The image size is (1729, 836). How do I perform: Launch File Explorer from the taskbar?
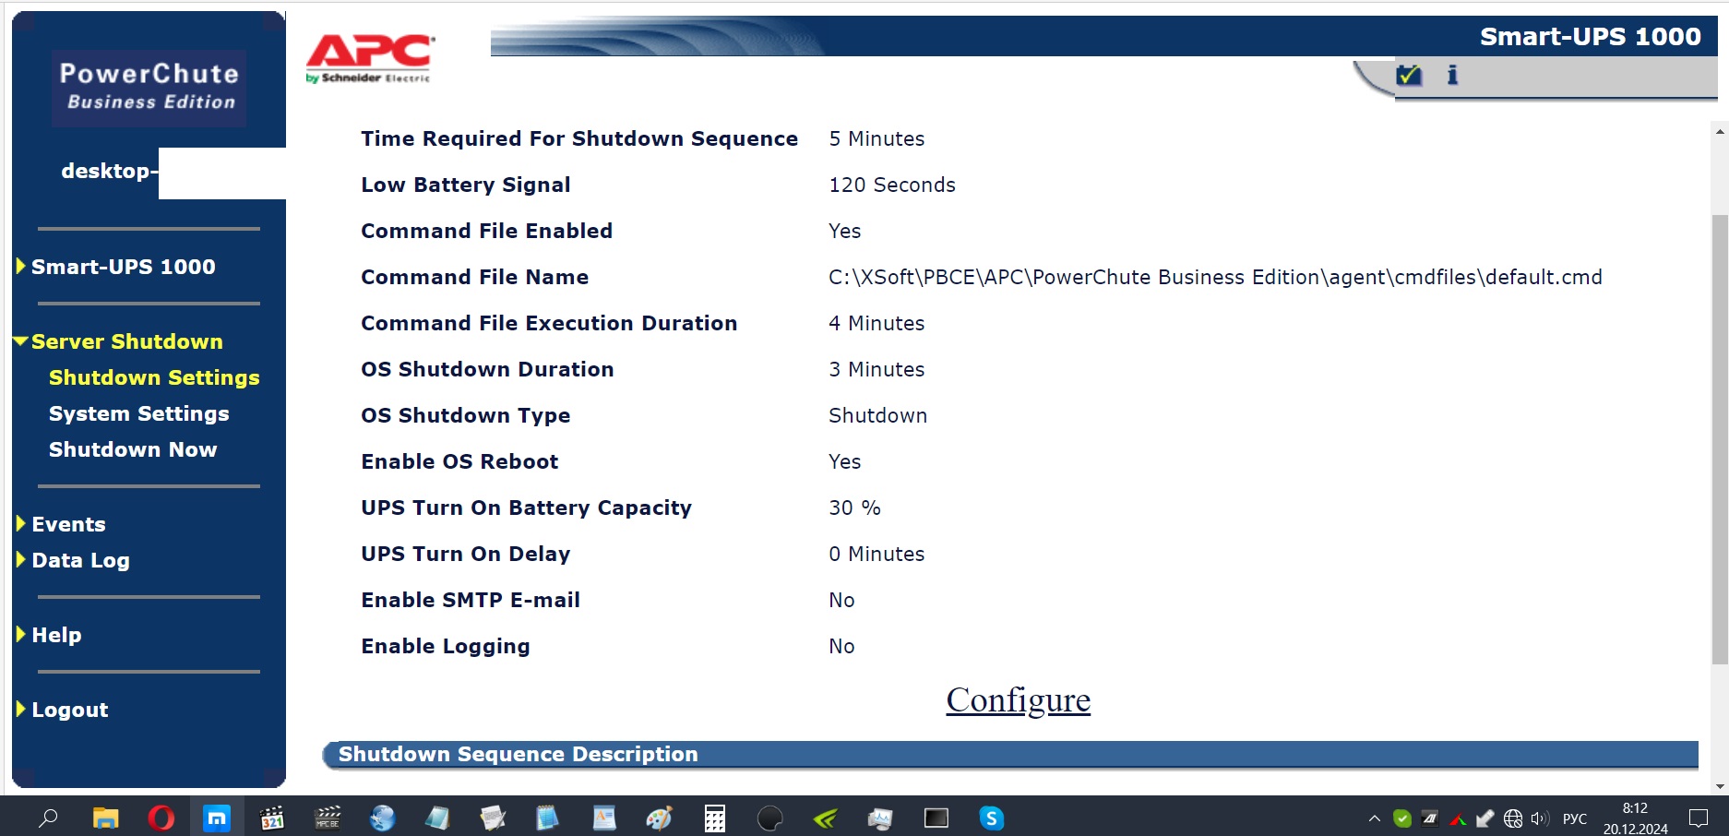click(106, 818)
